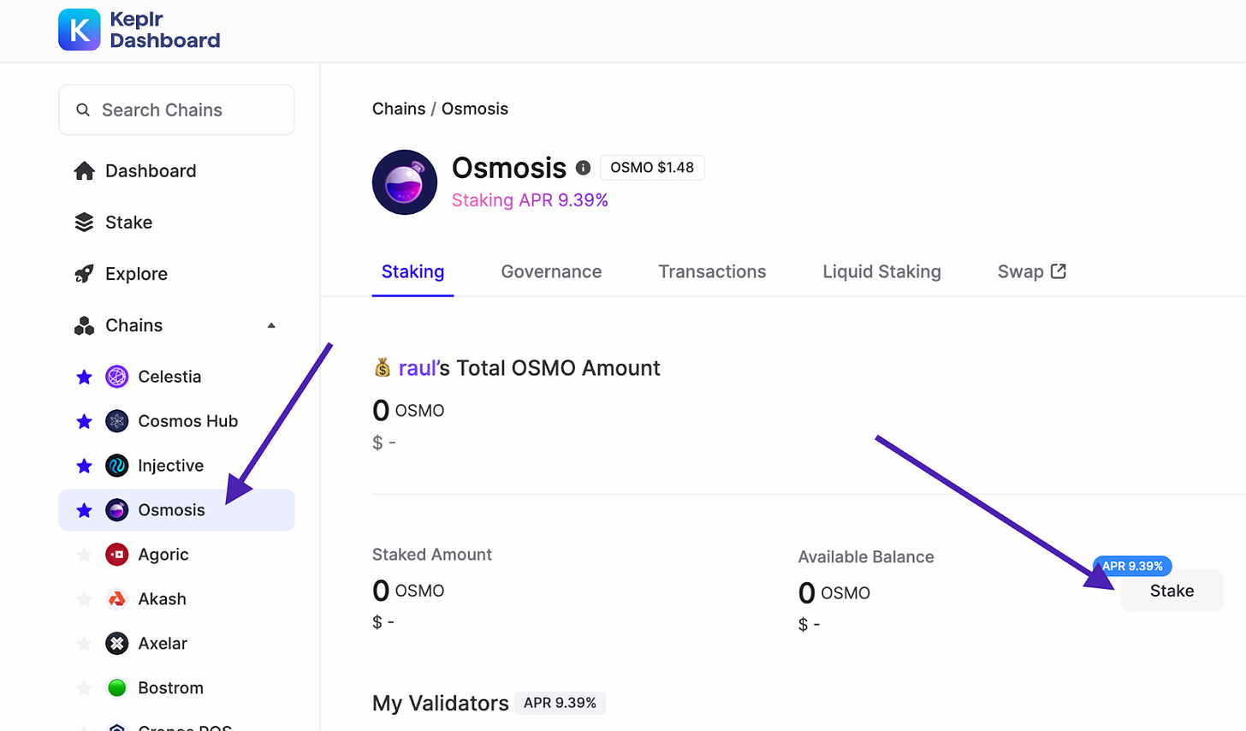The height and width of the screenshot is (731, 1246).
Task: Click the Osmosis breadcrumb
Action: pyautogui.click(x=475, y=109)
